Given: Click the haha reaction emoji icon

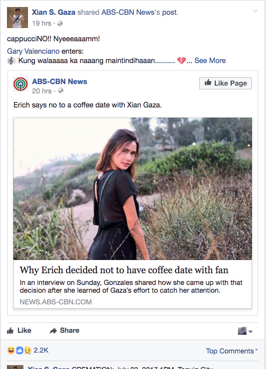Looking at the screenshot, I should tap(10, 350).
